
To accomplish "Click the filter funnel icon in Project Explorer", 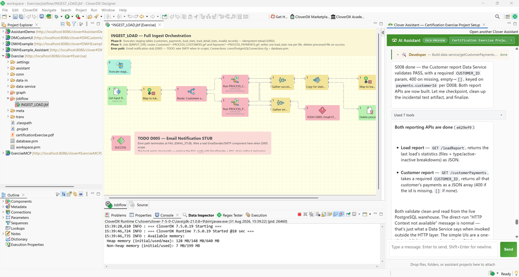I will pyautogui.click(x=74, y=24).
